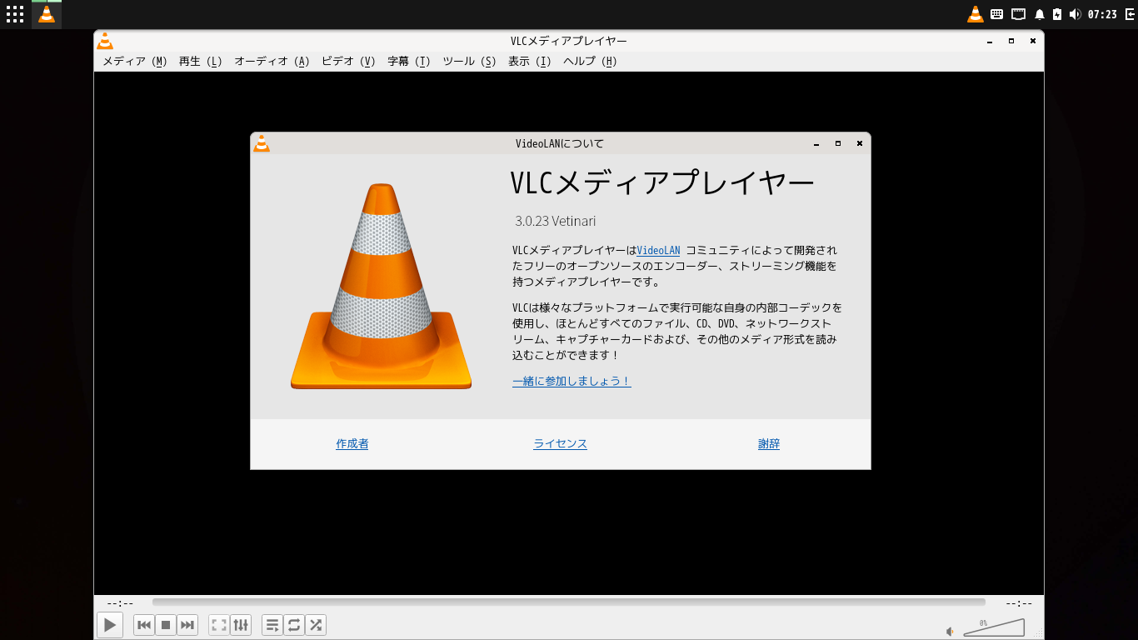This screenshot has height=640, width=1138.
Task: Open the extended settings equalizer panel
Action: (x=241, y=625)
